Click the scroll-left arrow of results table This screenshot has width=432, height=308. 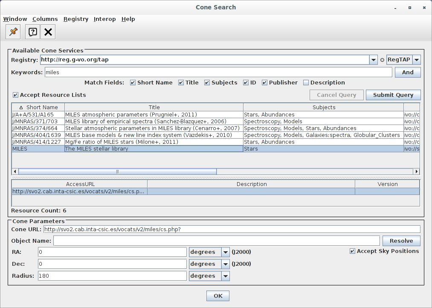tap(15, 171)
